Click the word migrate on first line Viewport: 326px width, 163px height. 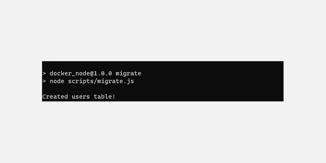(x=128, y=74)
